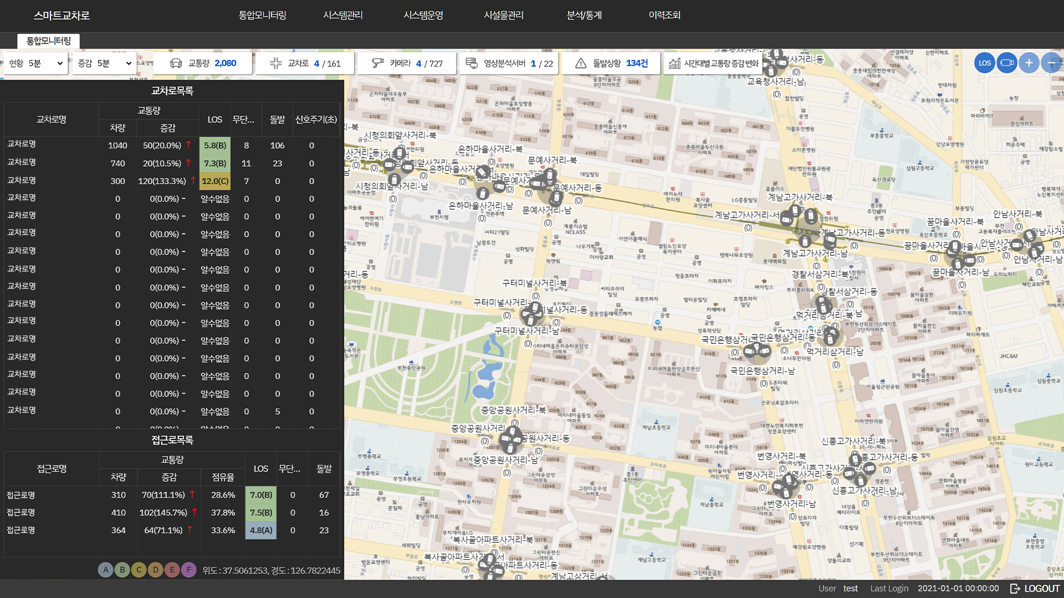Image resolution: width=1064 pixels, height=598 pixels.
Task: Click LOS legend swatch D
Action: [156, 570]
